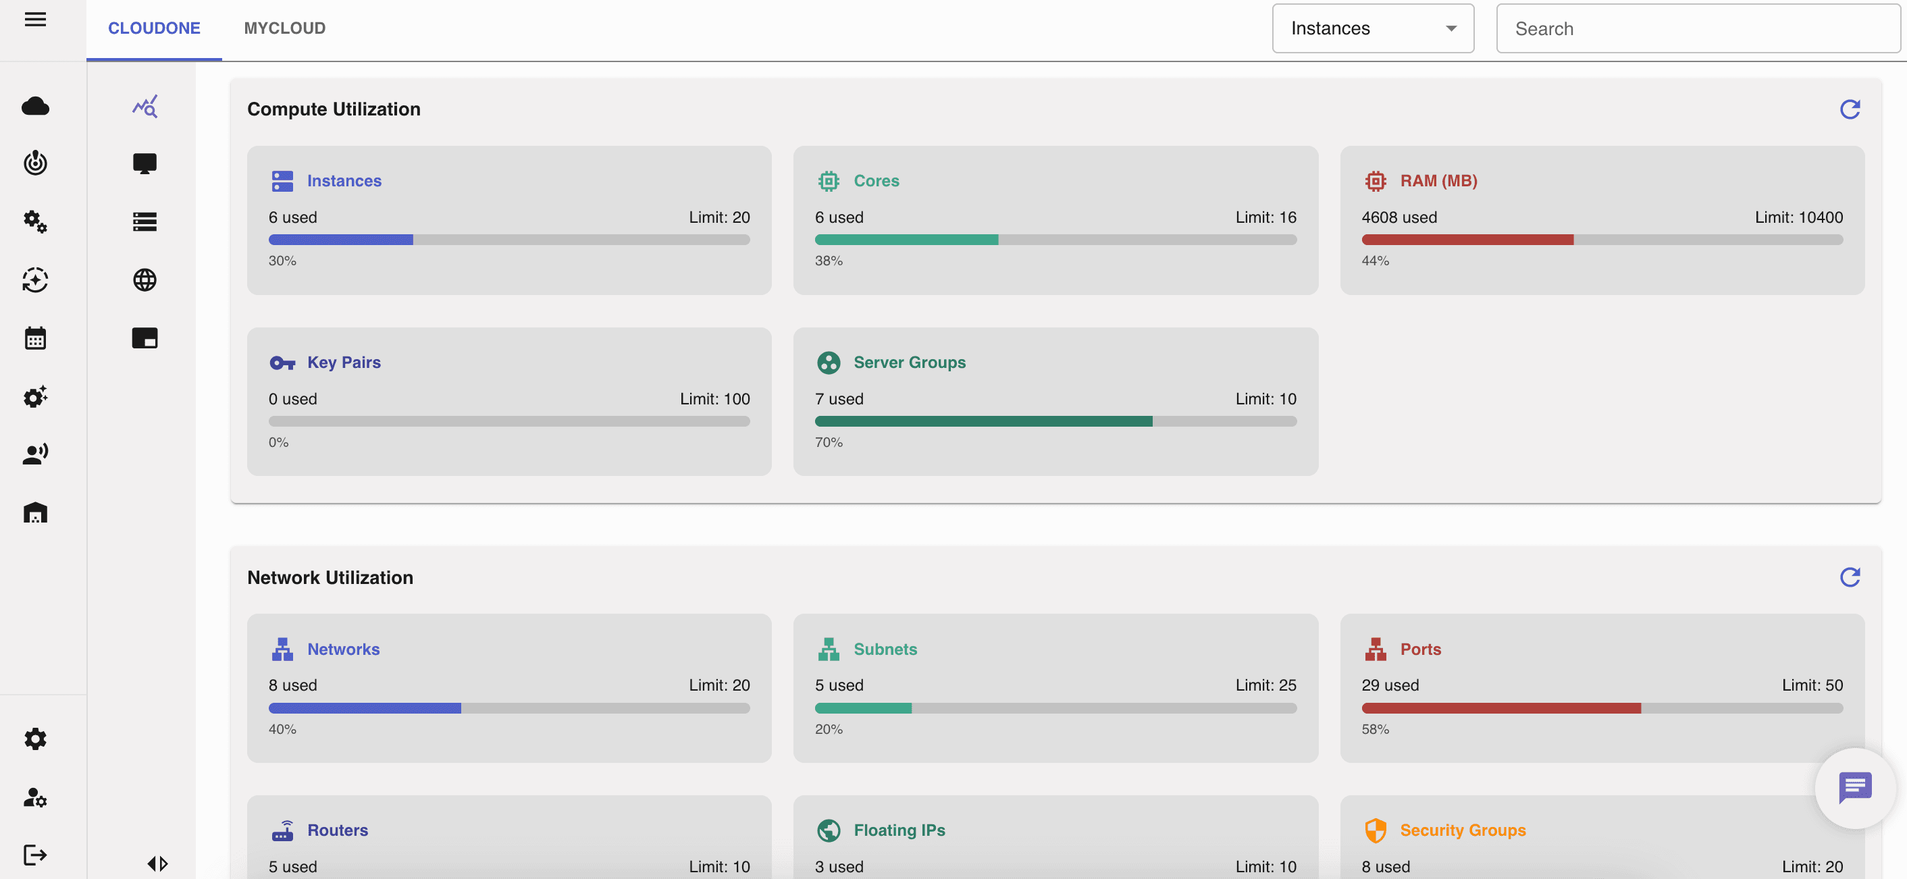Click the Server Groups 70% progress bar
The image size is (1907, 879).
1055,421
